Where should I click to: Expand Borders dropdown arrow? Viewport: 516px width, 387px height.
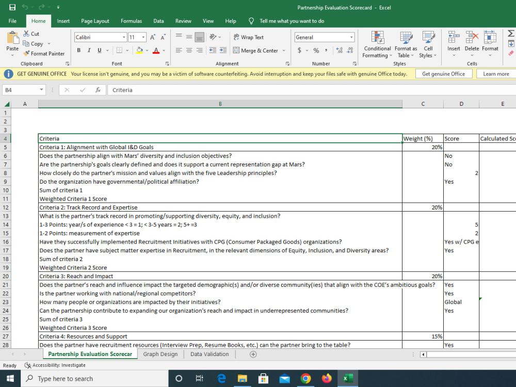(x=127, y=51)
